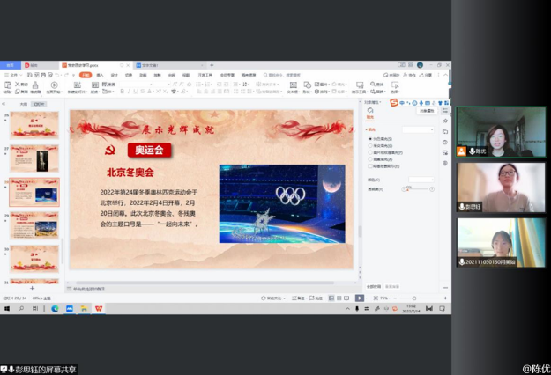Click the Find icon in ribbon
This screenshot has width=551, height=375.
click(x=376, y=85)
